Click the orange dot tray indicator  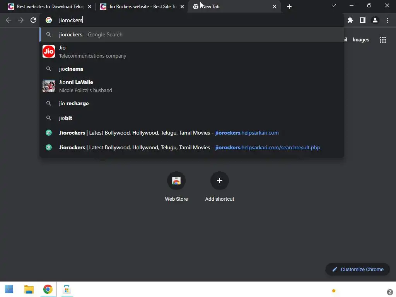(x=334, y=291)
